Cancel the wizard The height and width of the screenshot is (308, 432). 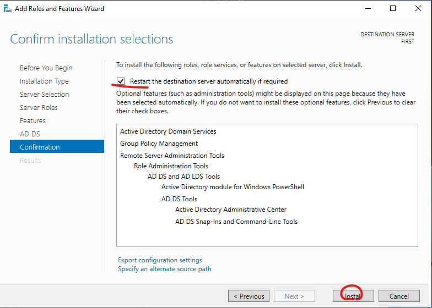(x=399, y=296)
